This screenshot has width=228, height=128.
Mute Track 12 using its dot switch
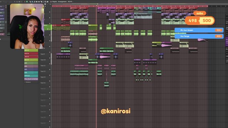click(50, 75)
